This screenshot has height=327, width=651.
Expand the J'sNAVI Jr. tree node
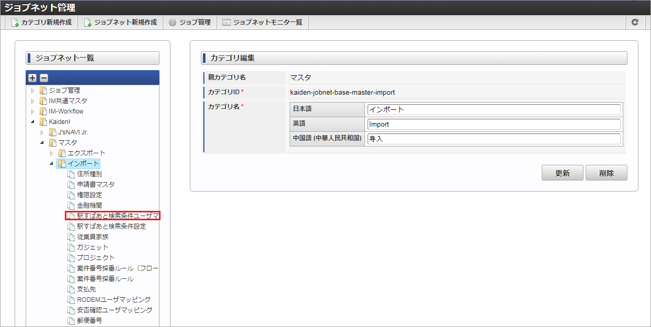42,132
